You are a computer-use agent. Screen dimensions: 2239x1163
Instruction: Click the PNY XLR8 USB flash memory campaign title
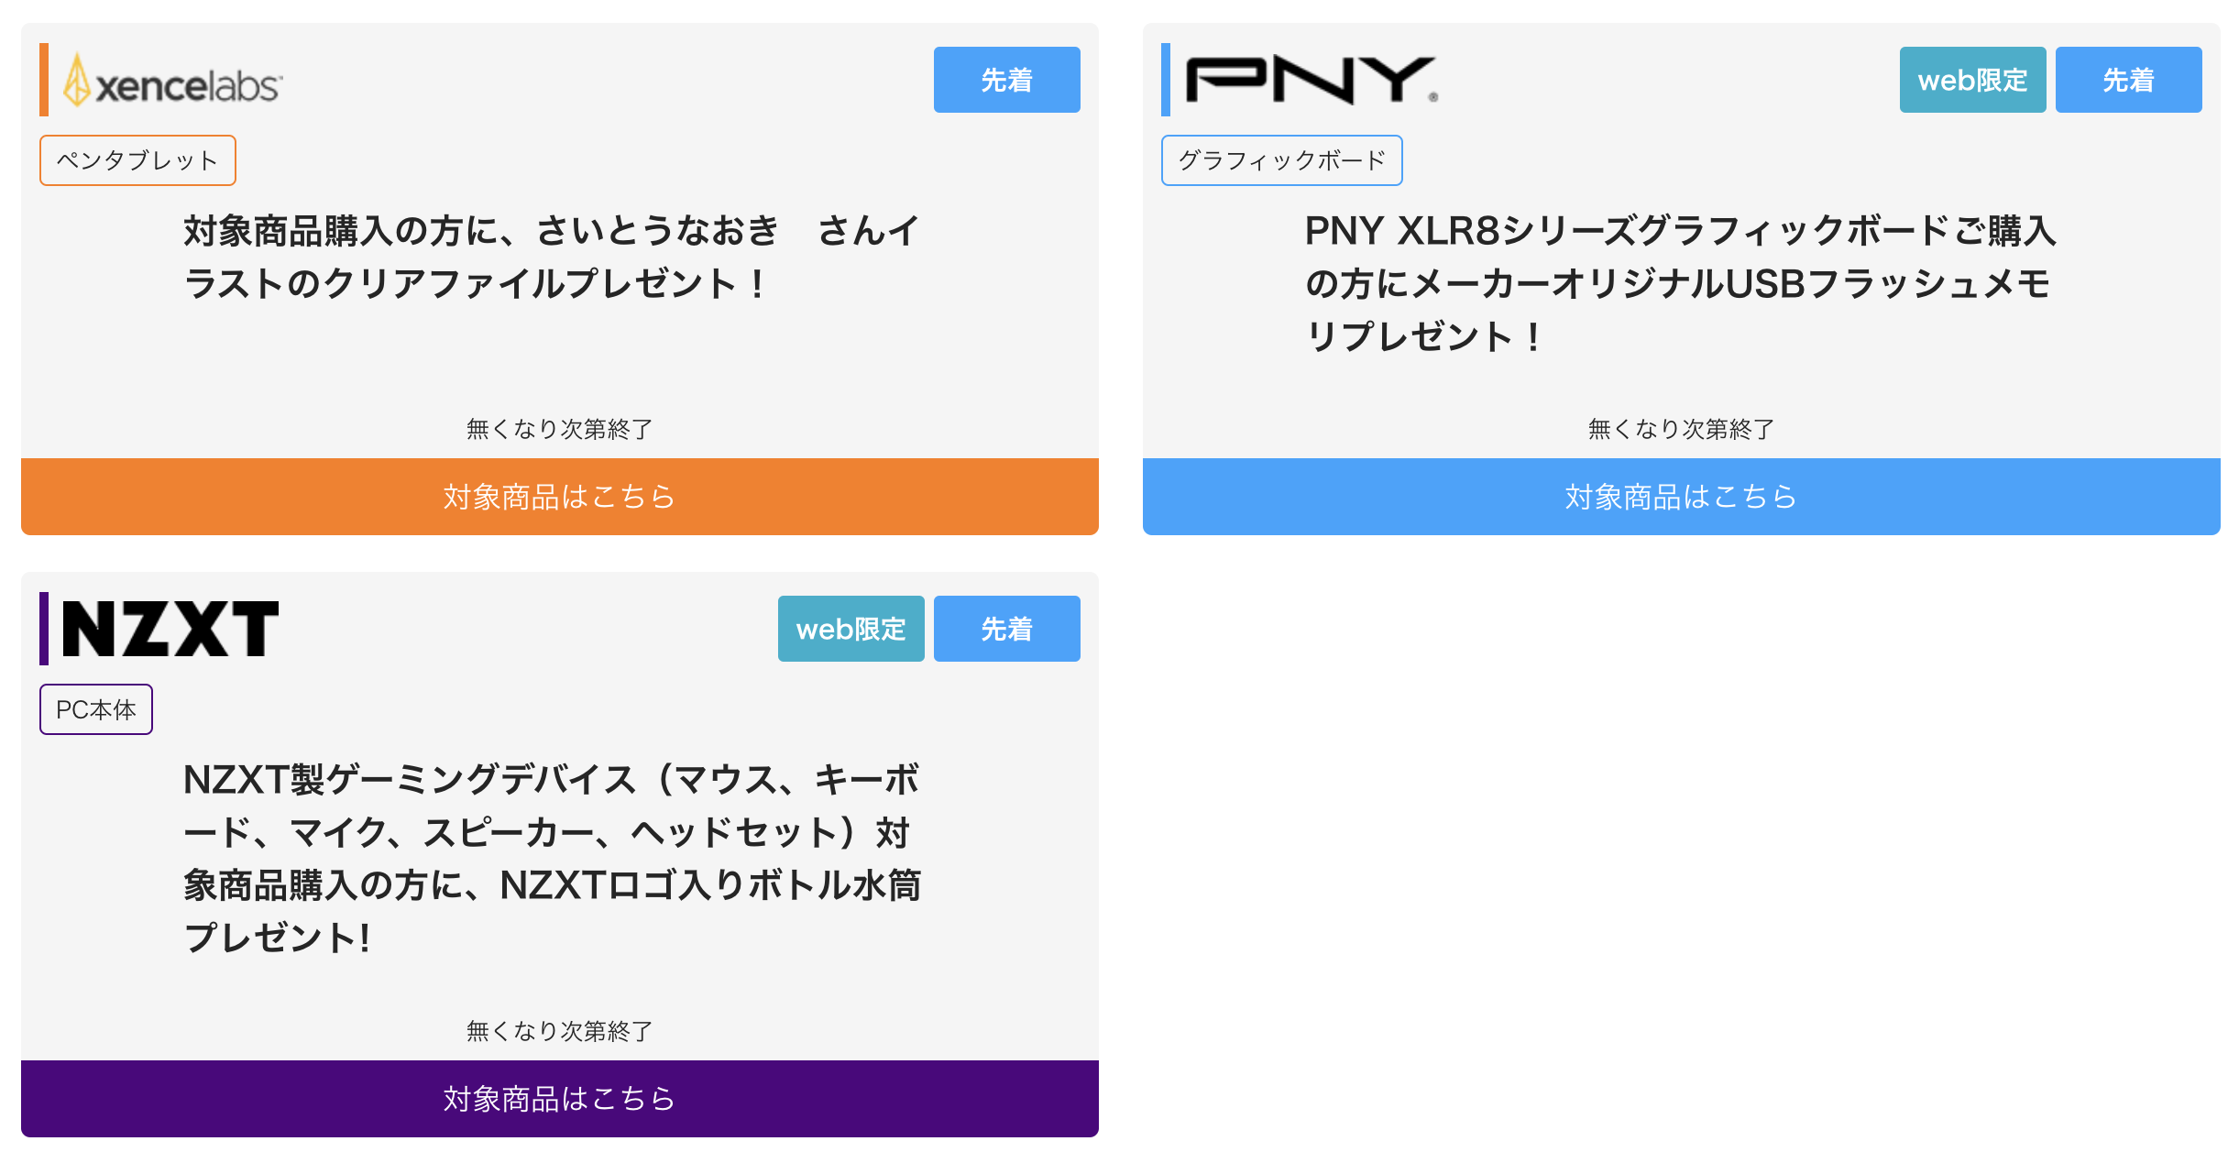point(1680,283)
